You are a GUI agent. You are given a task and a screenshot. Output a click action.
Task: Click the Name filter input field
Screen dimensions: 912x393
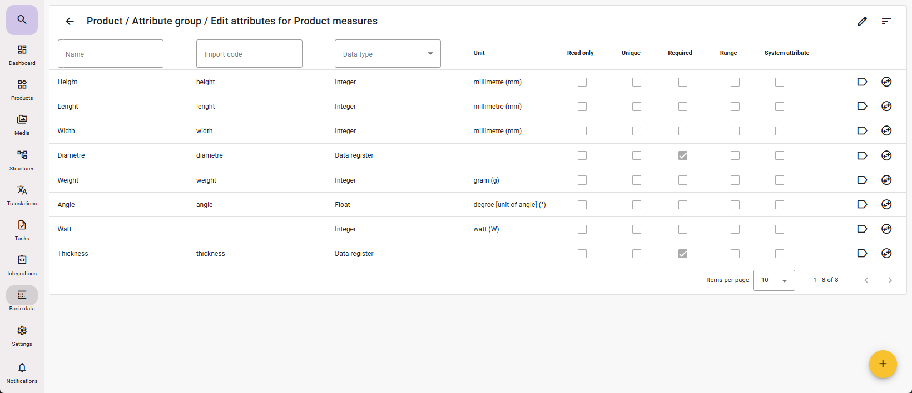[x=111, y=54]
